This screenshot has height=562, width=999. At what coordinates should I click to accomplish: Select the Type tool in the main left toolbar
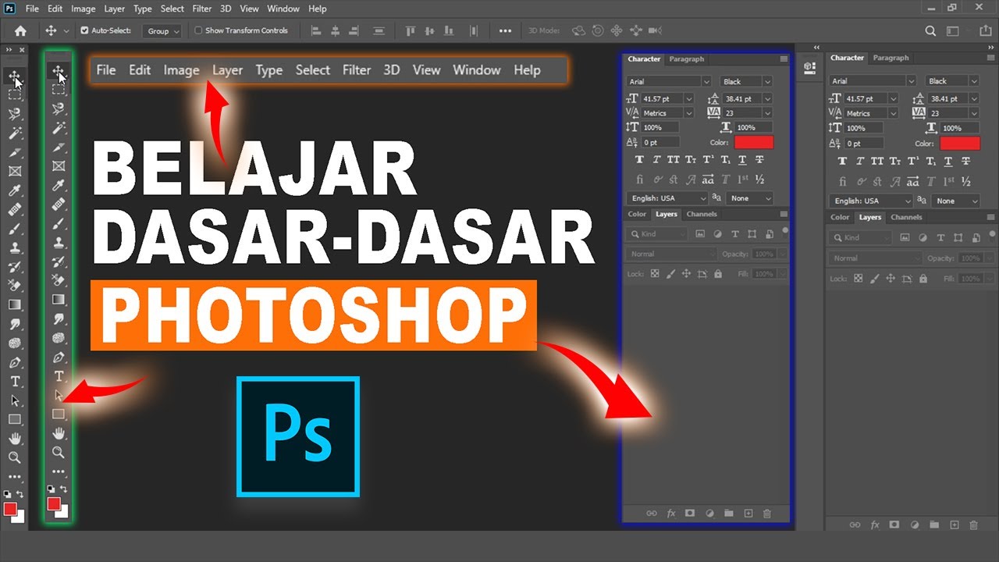[14, 381]
